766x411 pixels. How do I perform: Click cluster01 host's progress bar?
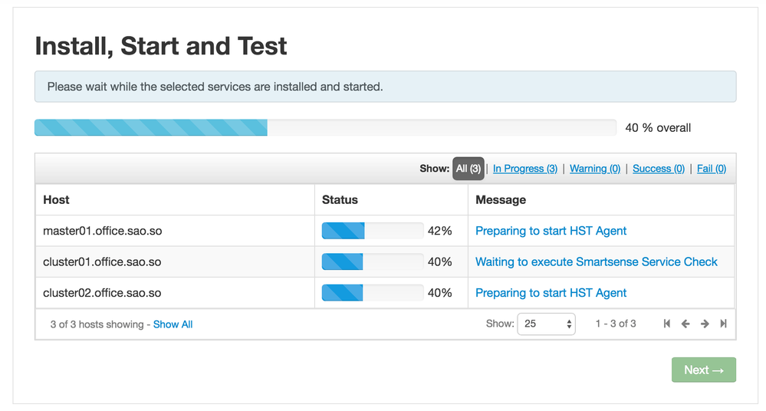[x=372, y=261]
